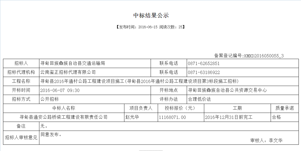Click the 合格 quality cell

pyautogui.click(x=285, y=117)
